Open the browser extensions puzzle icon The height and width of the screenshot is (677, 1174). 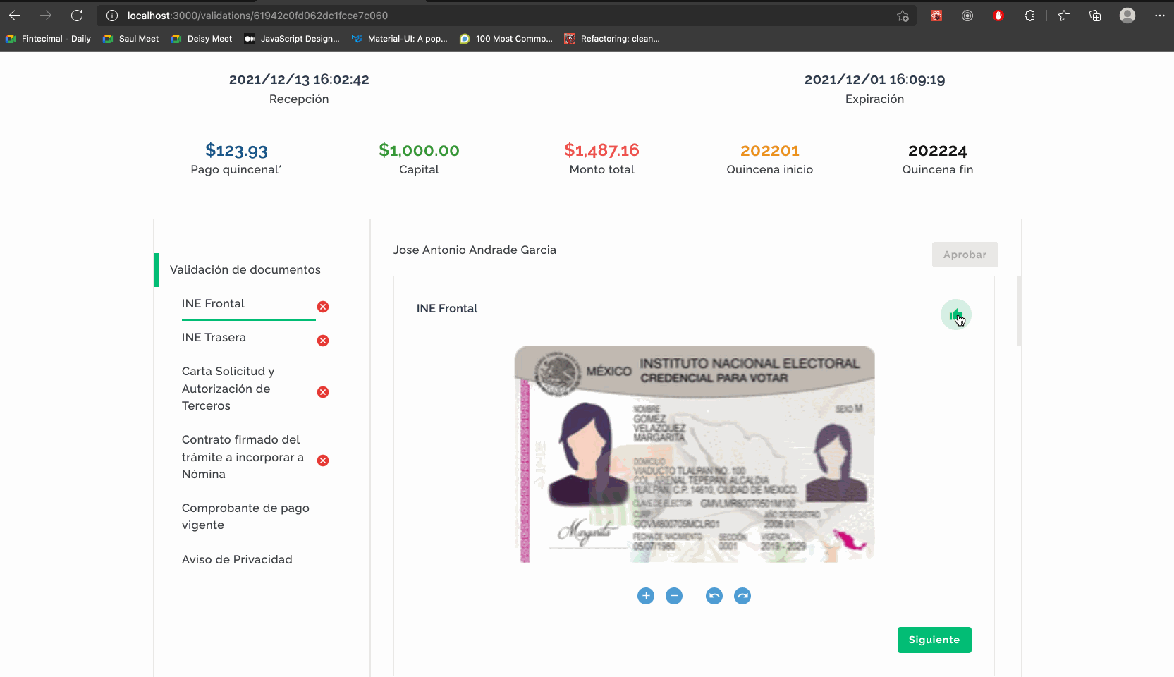click(x=1029, y=16)
